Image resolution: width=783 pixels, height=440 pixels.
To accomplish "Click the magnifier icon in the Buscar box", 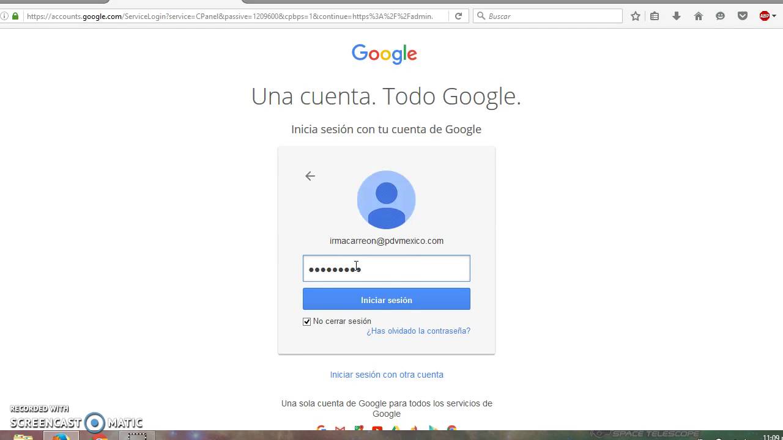I will click(481, 16).
